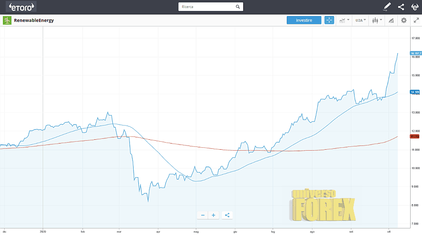Image resolution: width=422 pixels, height=235 pixels.
Task: Zoom in the chart with plus button
Action: [213, 215]
